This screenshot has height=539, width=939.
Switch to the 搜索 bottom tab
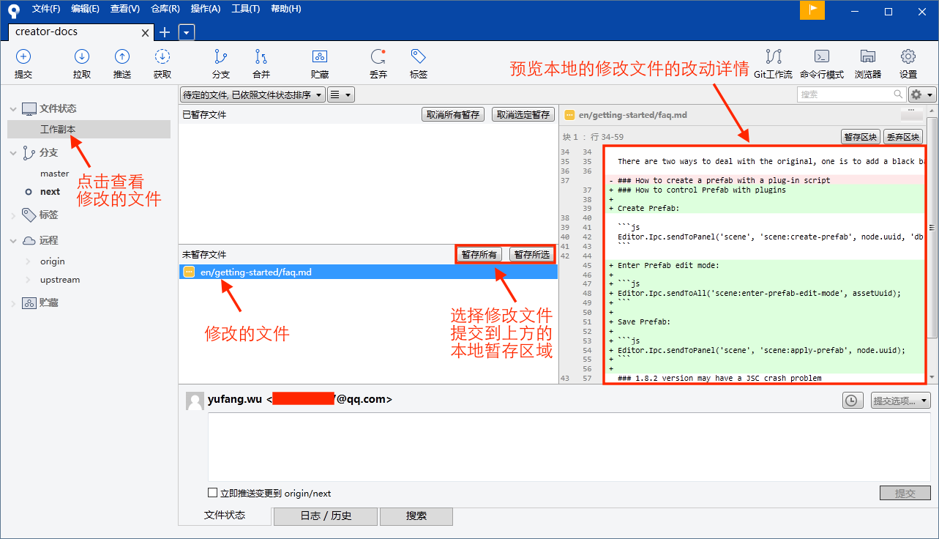(416, 516)
